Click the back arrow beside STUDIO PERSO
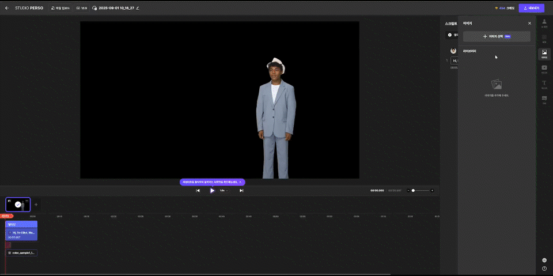 point(7,8)
